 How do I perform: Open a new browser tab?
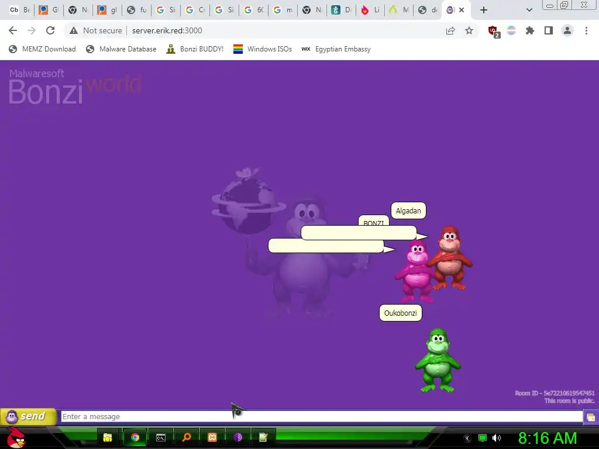(484, 10)
